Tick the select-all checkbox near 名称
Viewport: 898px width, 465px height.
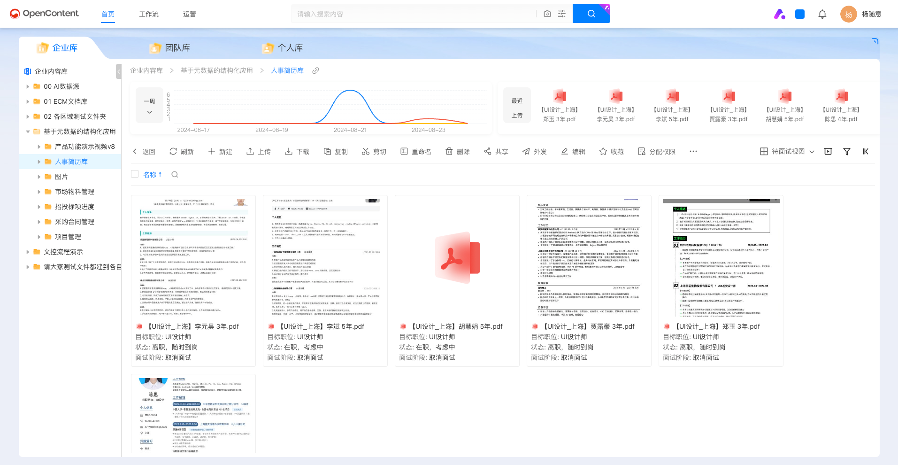[x=135, y=174]
